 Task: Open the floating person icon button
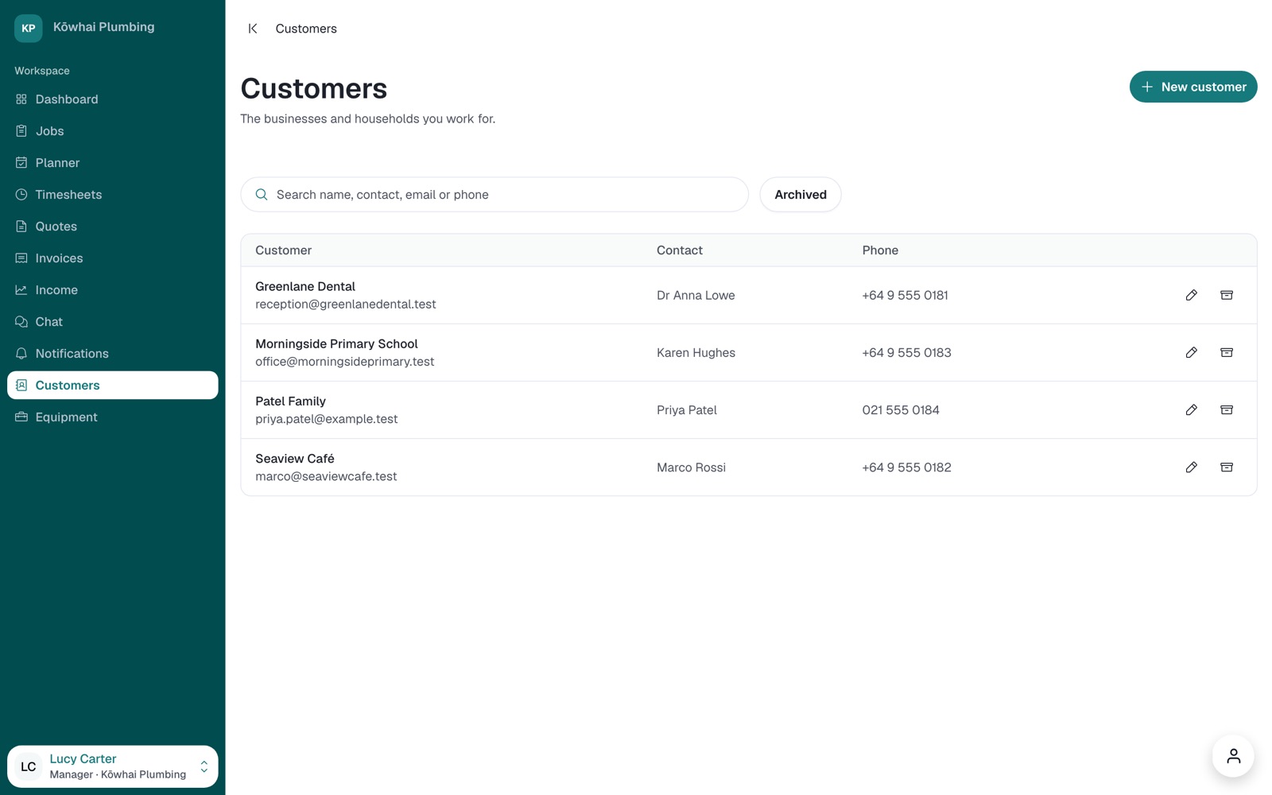pos(1233,756)
